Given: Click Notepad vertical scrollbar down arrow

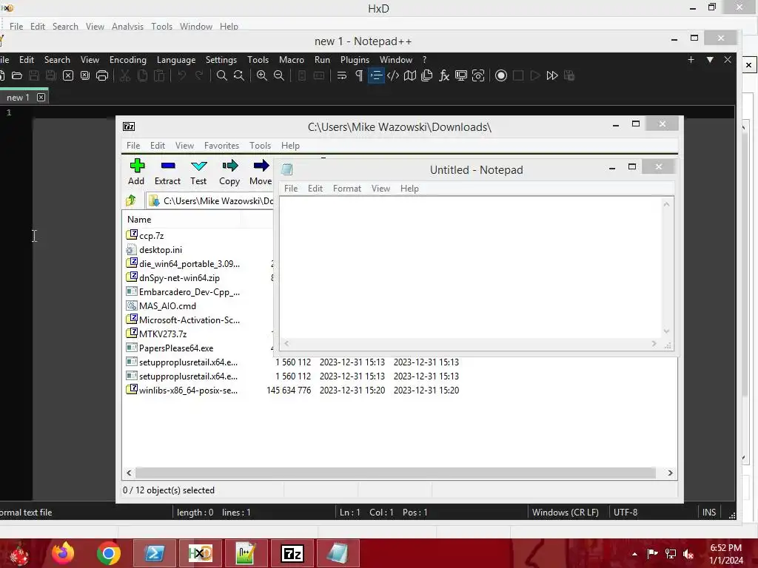Looking at the screenshot, I should tap(667, 331).
